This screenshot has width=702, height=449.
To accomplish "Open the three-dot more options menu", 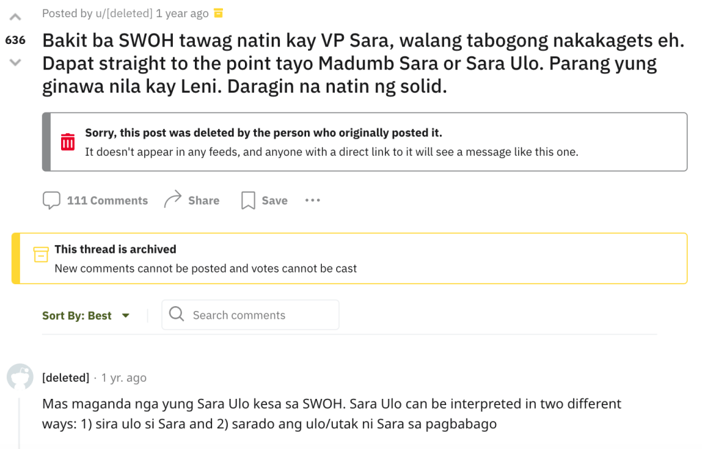I will (313, 200).
